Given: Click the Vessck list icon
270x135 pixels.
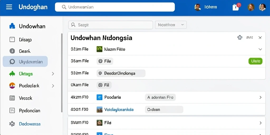Looking at the screenshot, I should [12, 98].
